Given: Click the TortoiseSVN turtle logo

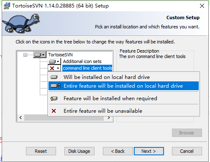Looking at the screenshot, I should coord(21,23).
